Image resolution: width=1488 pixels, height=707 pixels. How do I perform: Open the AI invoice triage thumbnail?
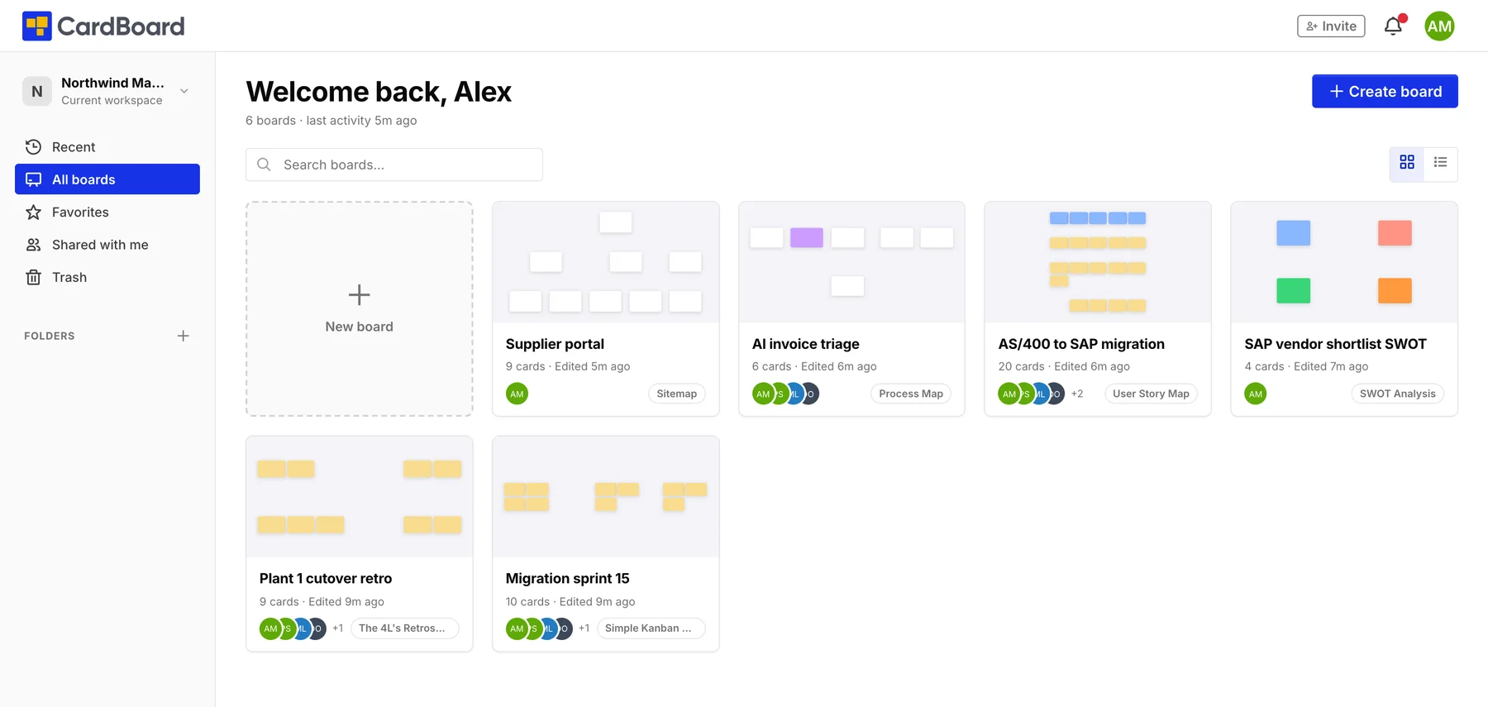(x=851, y=262)
